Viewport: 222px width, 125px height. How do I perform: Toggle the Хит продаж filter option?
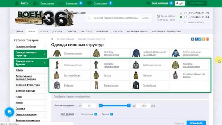click(89, 114)
